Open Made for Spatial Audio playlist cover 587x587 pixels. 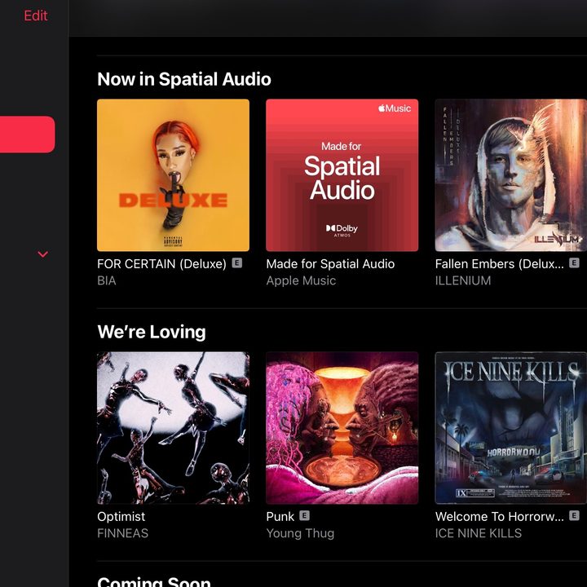tap(342, 175)
